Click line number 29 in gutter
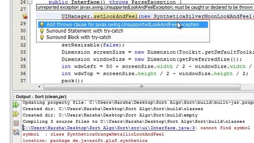This screenshot has width=254, height=143. point(23,23)
